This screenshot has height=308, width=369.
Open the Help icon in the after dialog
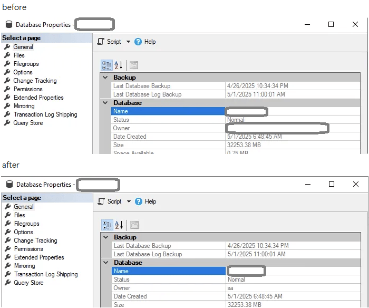point(139,201)
